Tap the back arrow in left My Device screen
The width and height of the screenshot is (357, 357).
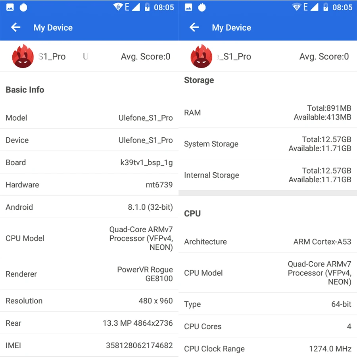pyautogui.click(x=16, y=27)
